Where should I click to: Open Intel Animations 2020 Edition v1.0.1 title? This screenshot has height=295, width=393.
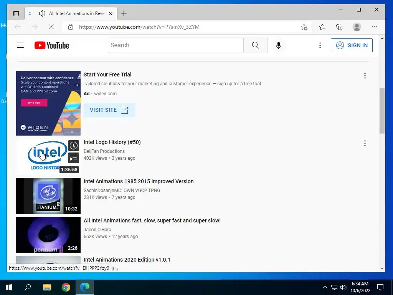pos(127,260)
